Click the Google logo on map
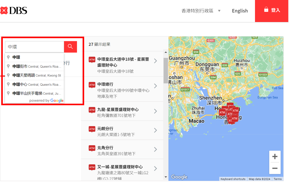The height and width of the screenshot is (185, 289). click(x=179, y=177)
